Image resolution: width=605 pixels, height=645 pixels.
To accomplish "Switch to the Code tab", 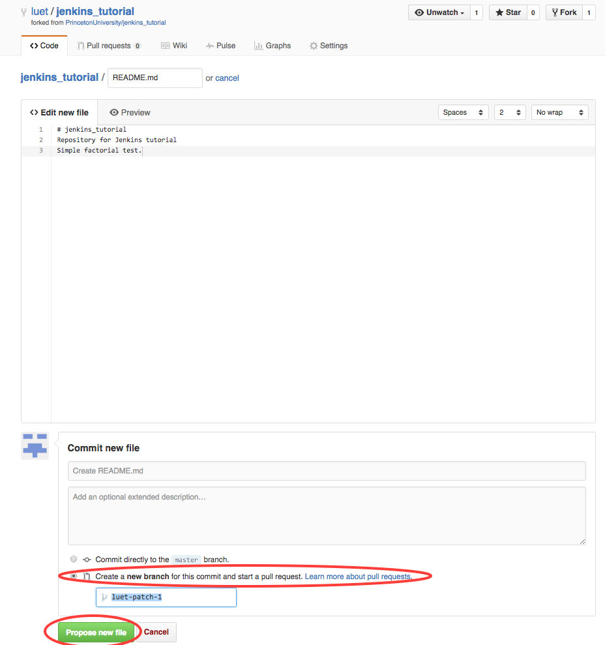I will coord(44,46).
